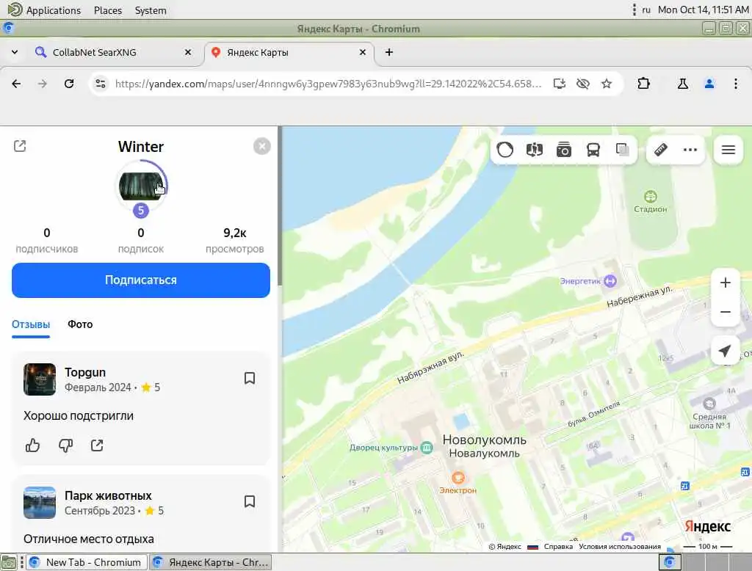This screenshot has width=752, height=571.
Task: Open the three-dots more tools menu
Action: click(x=690, y=150)
